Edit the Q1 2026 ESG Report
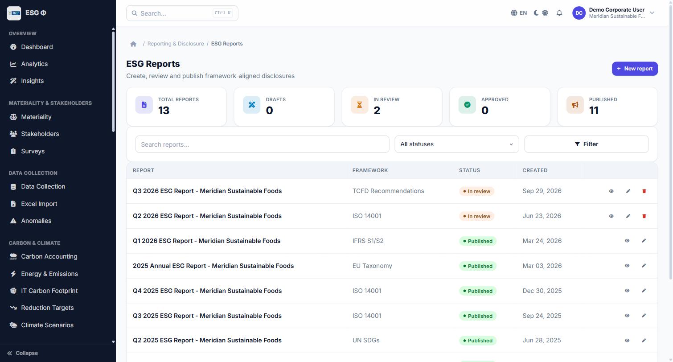673x362 pixels. pos(644,241)
